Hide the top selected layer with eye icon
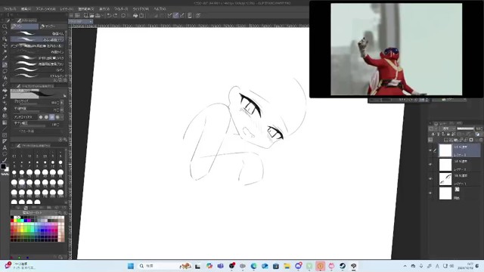 pos(430,150)
